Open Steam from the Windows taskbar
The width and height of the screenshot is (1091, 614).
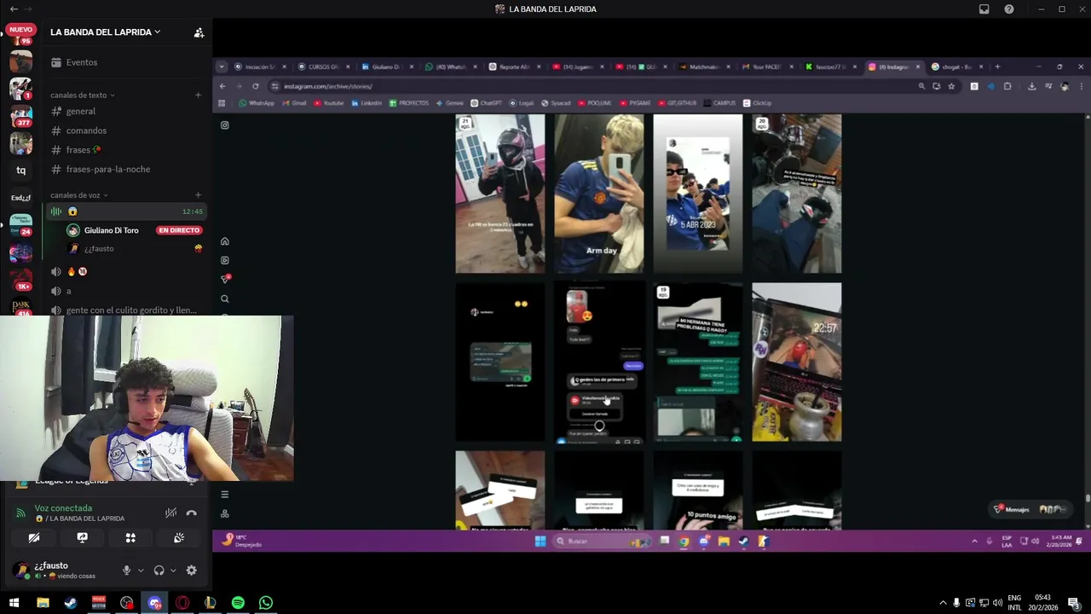(x=71, y=603)
